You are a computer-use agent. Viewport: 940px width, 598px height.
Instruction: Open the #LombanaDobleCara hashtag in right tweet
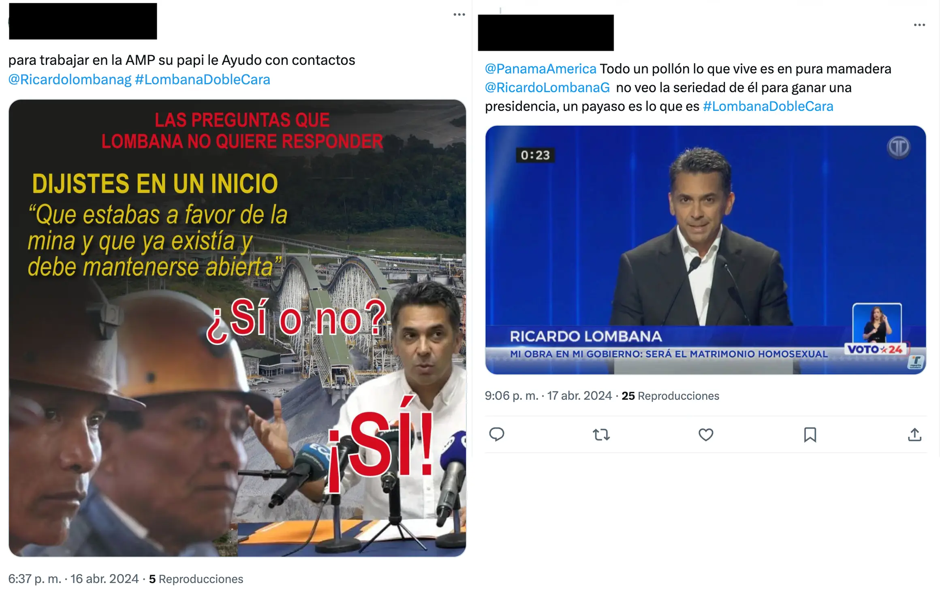click(768, 106)
